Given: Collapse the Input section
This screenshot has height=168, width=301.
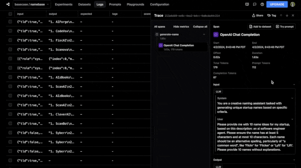Looking at the screenshot, I should [294, 85].
